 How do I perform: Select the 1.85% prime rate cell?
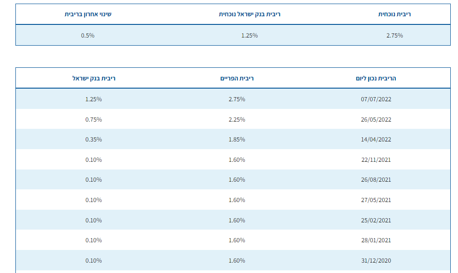(237, 139)
